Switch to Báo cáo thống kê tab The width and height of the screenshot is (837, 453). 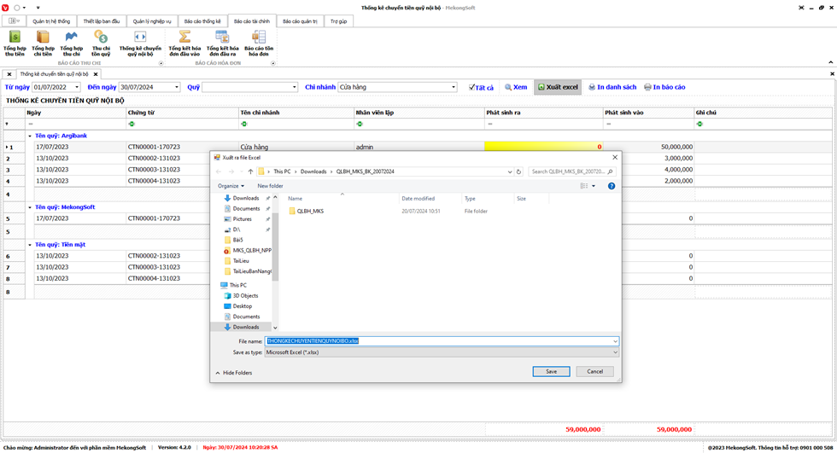202,21
